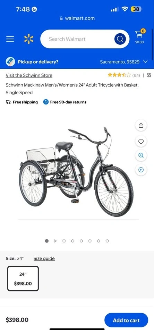Screen dimensions: 154x333
Task: Click the Add to cart button
Action: (x=126, y=320)
